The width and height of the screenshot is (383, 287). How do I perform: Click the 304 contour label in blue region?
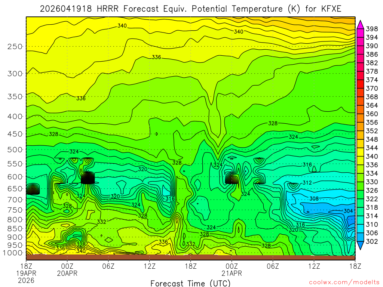(348, 211)
